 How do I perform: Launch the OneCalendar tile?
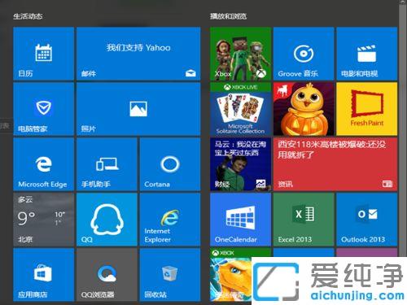coord(240,220)
